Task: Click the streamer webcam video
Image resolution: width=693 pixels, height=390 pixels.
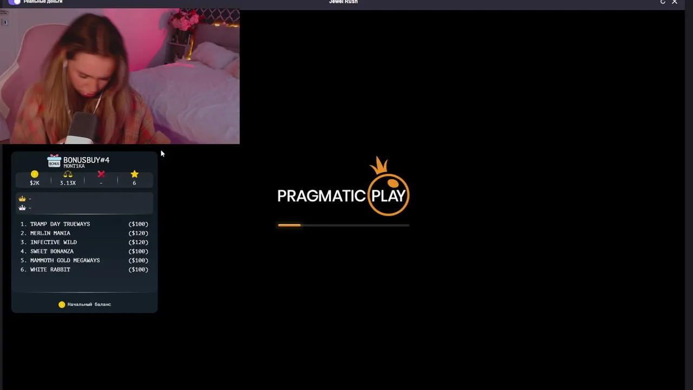Action: [120, 76]
